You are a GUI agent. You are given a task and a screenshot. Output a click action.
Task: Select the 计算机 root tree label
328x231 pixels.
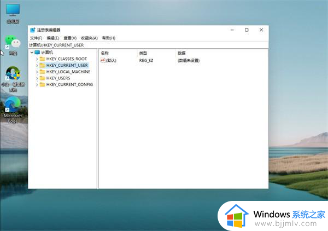(x=47, y=53)
